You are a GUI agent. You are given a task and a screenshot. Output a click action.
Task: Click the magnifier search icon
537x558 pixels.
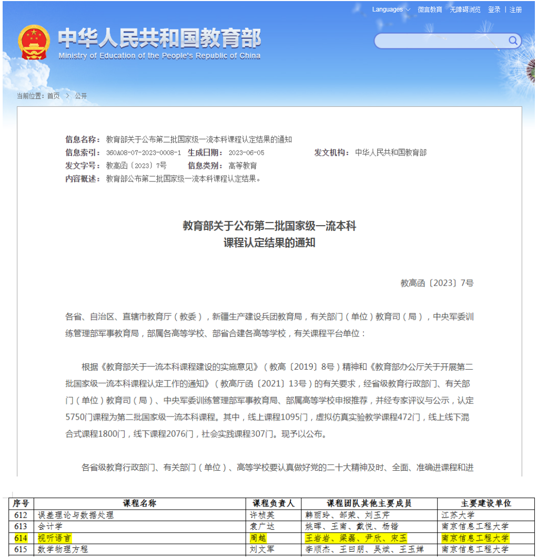click(513, 41)
